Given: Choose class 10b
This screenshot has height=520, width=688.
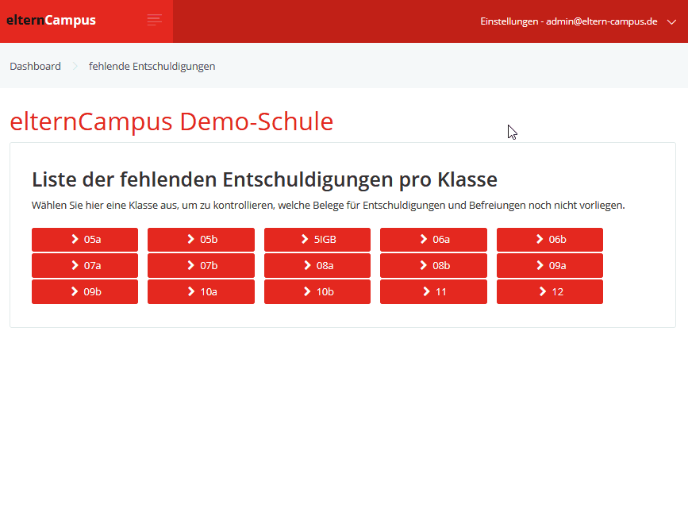Looking at the screenshot, I should point(317,292).
